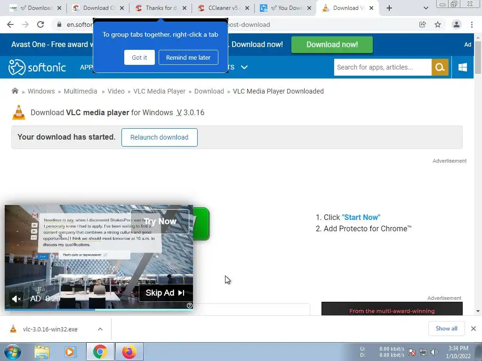Click the green Download now! button
This screenshot has height=361, width=482.
click(x=332, y=45)
